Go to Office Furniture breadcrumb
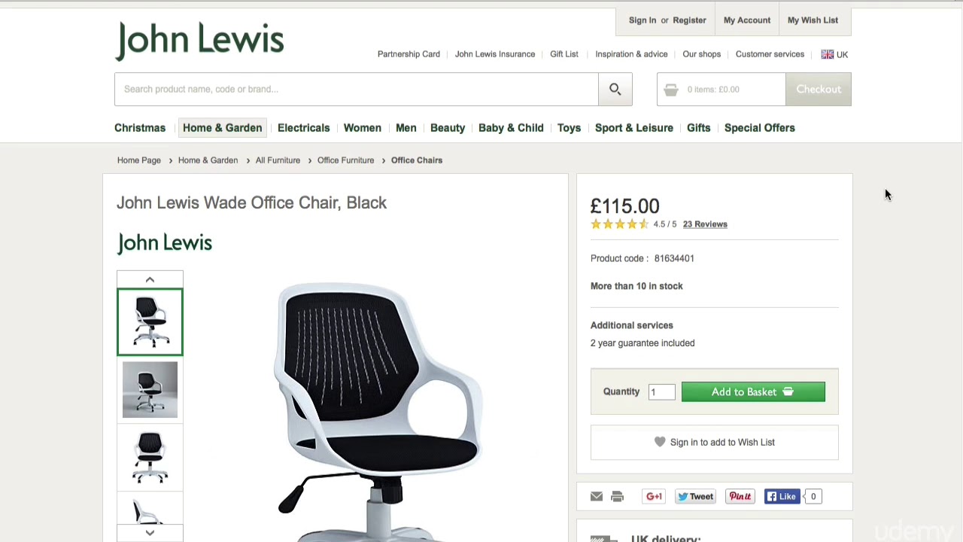This screenshot has height=542, width=963. (x=345, y=160)
